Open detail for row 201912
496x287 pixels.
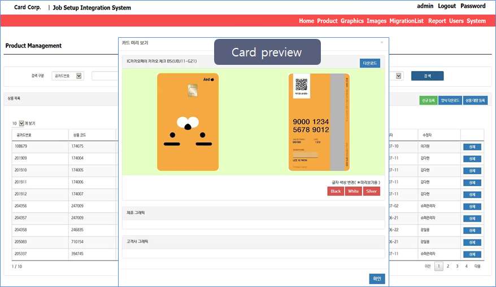click(x=472, y=195)
